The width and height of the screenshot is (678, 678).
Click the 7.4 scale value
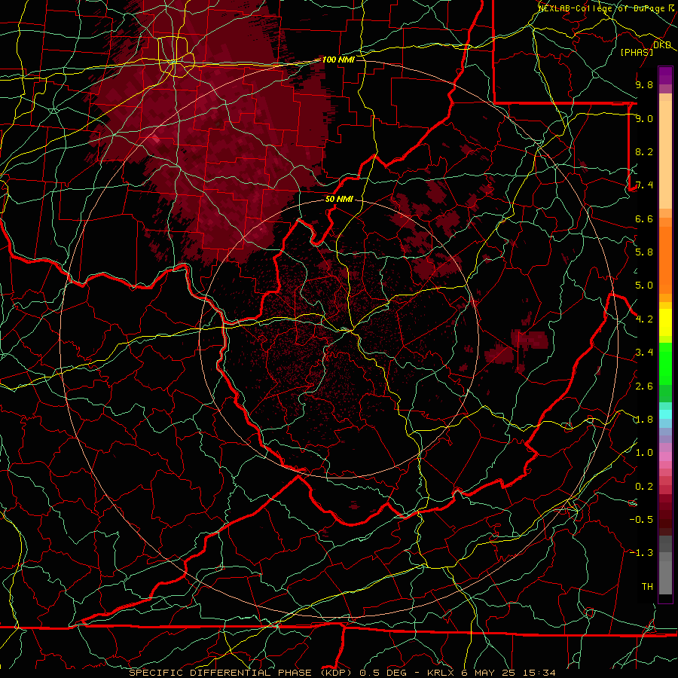(x=644, y=185)
